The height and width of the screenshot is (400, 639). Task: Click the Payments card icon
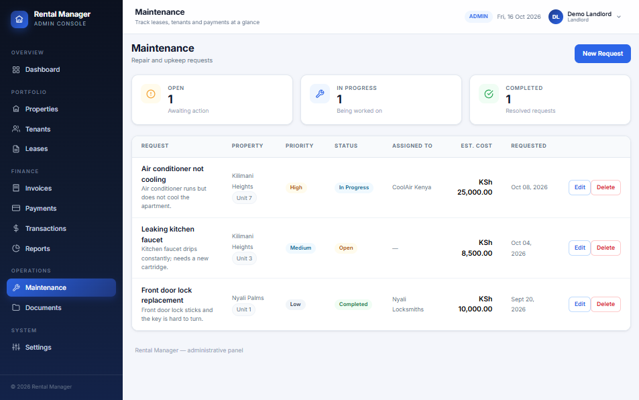(16, 208)
